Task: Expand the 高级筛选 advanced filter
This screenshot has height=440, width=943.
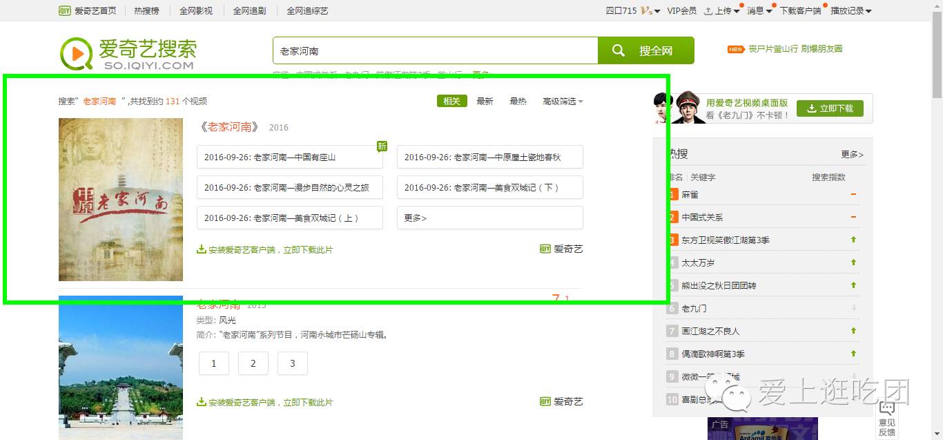Action: (x=563, y=101)
